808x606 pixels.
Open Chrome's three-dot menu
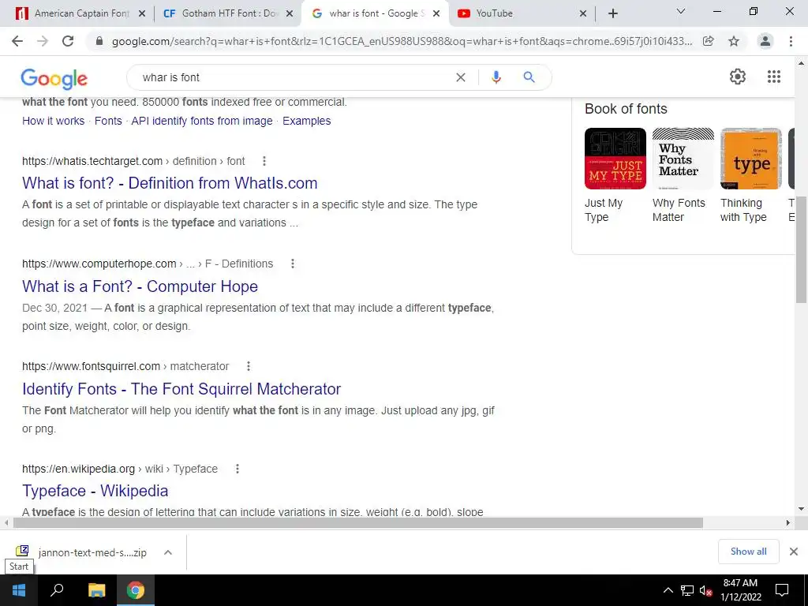pos(791,41)
